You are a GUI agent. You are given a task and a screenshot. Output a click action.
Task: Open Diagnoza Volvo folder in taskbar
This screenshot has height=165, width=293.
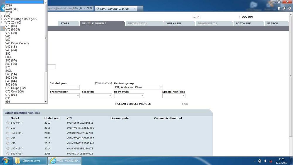pos(30,161)
